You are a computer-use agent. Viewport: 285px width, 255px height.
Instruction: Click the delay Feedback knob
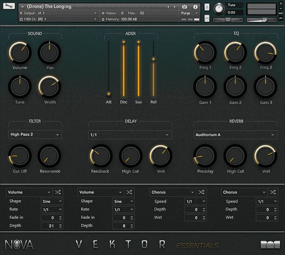(x=101, y=156)
